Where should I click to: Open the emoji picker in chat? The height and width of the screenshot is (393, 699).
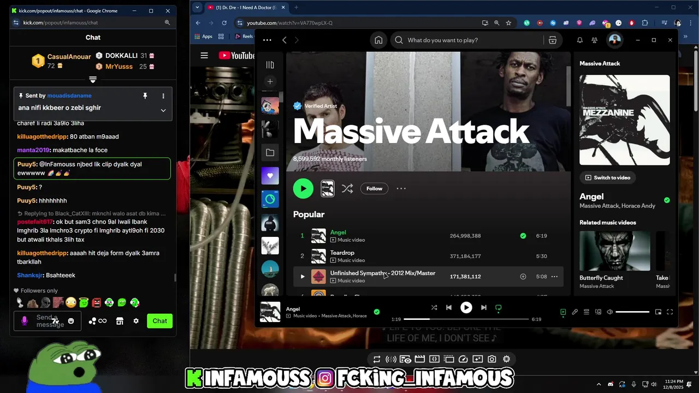[x=70, y=321]
